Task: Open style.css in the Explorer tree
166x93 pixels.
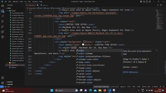Action: 15,67
